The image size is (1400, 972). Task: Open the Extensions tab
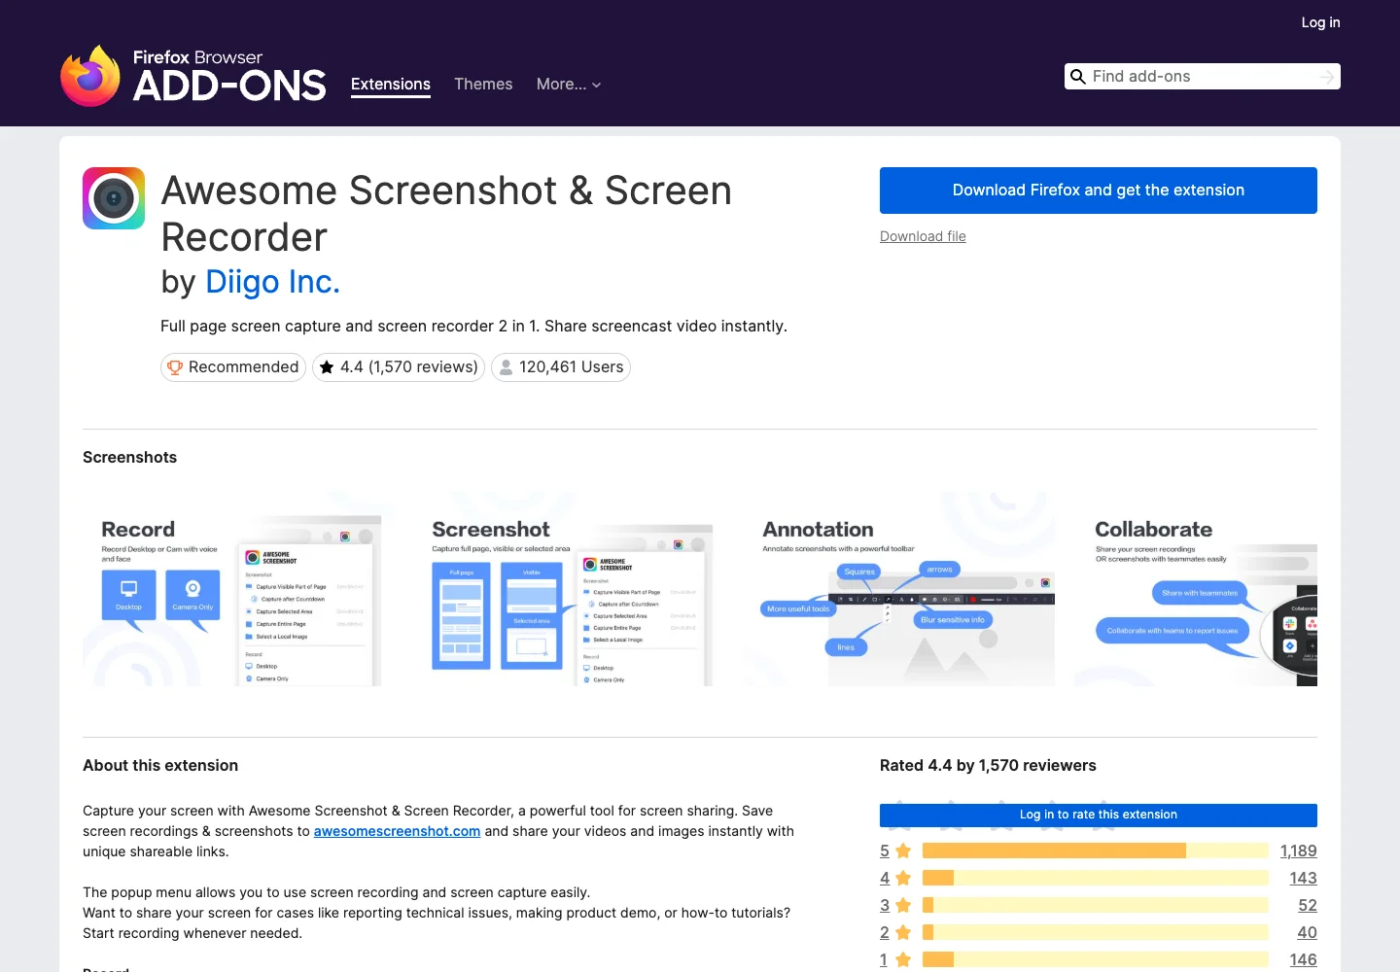[391, 85]
